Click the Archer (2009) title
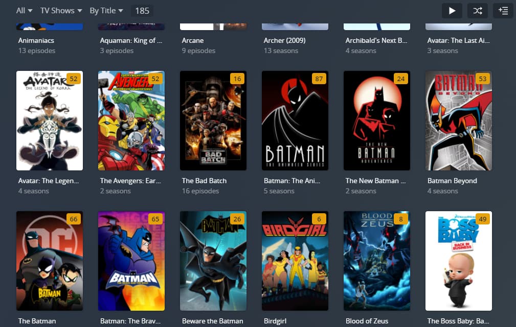Image resolution: width=516 pixels, height=327 pixels. (285, 40)
